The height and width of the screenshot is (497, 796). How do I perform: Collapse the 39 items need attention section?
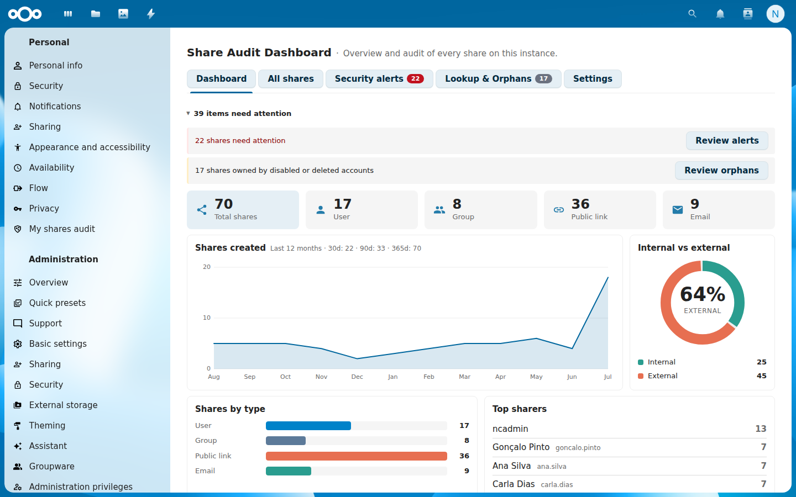point(239,113)
